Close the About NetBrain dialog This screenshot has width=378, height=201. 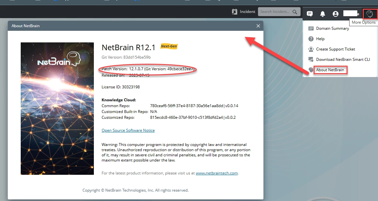pos(258,26)
